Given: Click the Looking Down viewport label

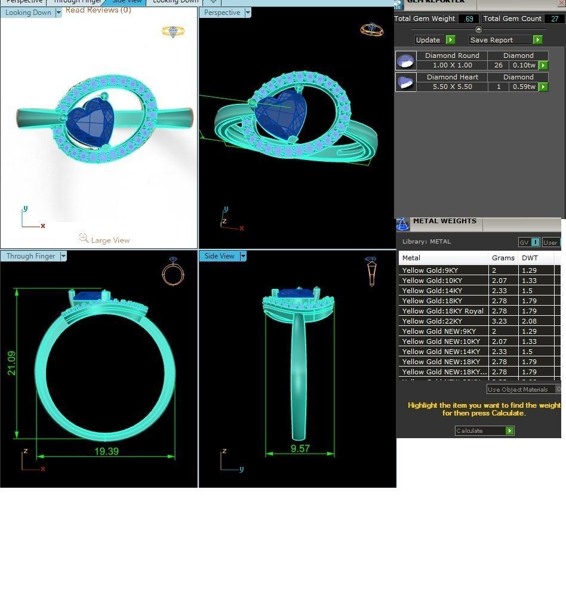Looking at the screenshot, I should 28,13.
